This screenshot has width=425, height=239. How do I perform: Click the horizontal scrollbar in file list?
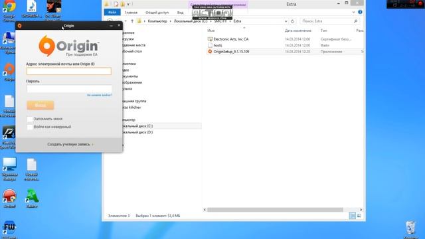coord(275,210)
